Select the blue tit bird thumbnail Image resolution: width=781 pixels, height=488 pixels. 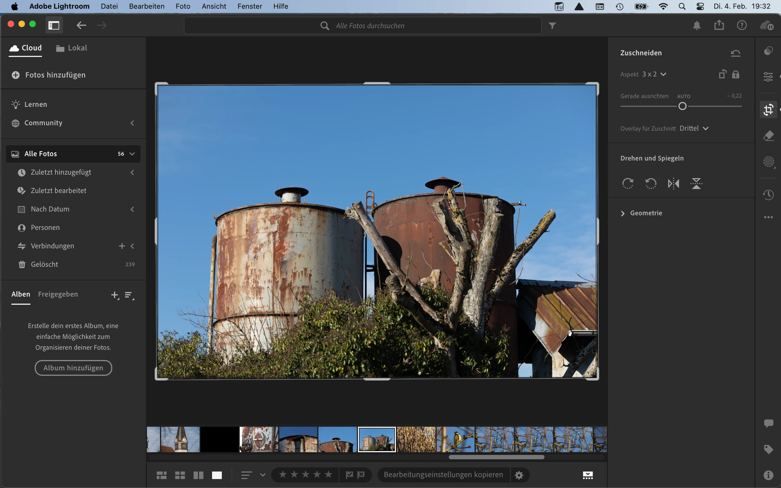pyautogui.click(x=455, y=439)
